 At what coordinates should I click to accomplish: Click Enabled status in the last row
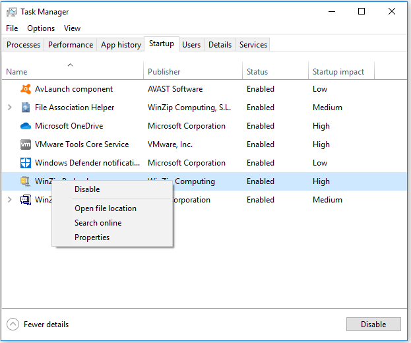click(261, 200)
